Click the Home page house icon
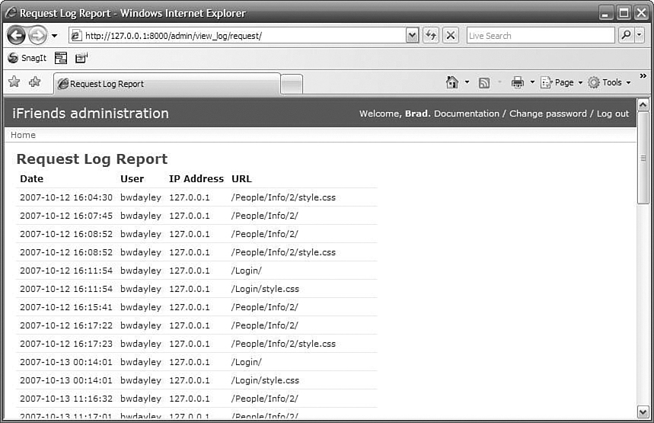 coord(452,82)
